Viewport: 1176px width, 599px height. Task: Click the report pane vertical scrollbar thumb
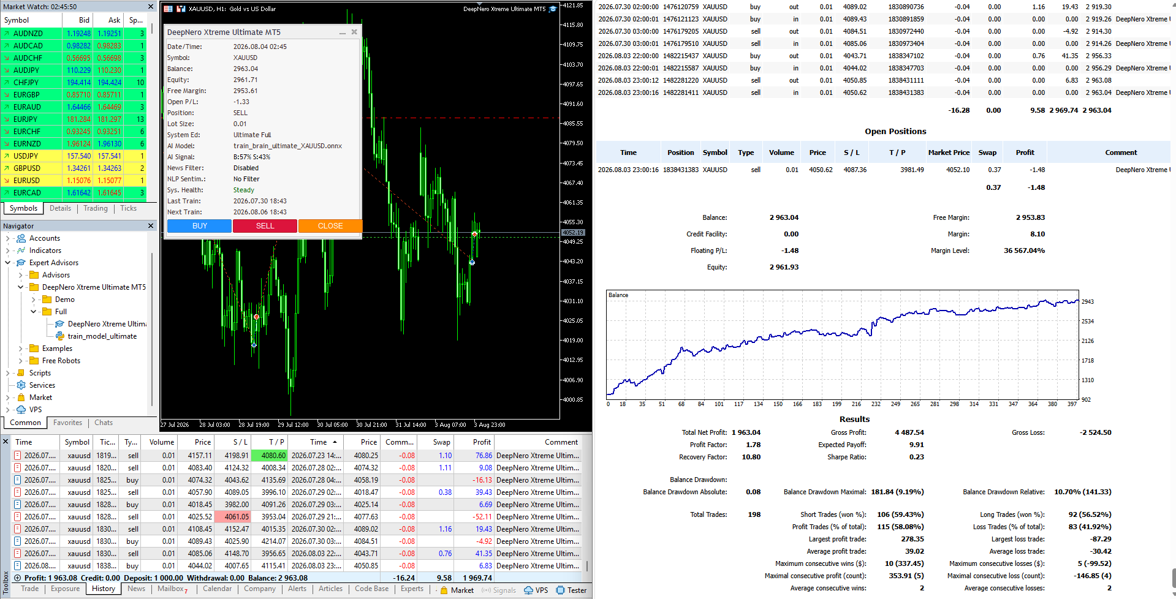pos(1174,578)
